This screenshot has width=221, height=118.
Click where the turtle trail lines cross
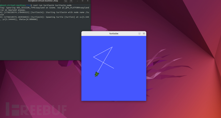tap(103, 63)
